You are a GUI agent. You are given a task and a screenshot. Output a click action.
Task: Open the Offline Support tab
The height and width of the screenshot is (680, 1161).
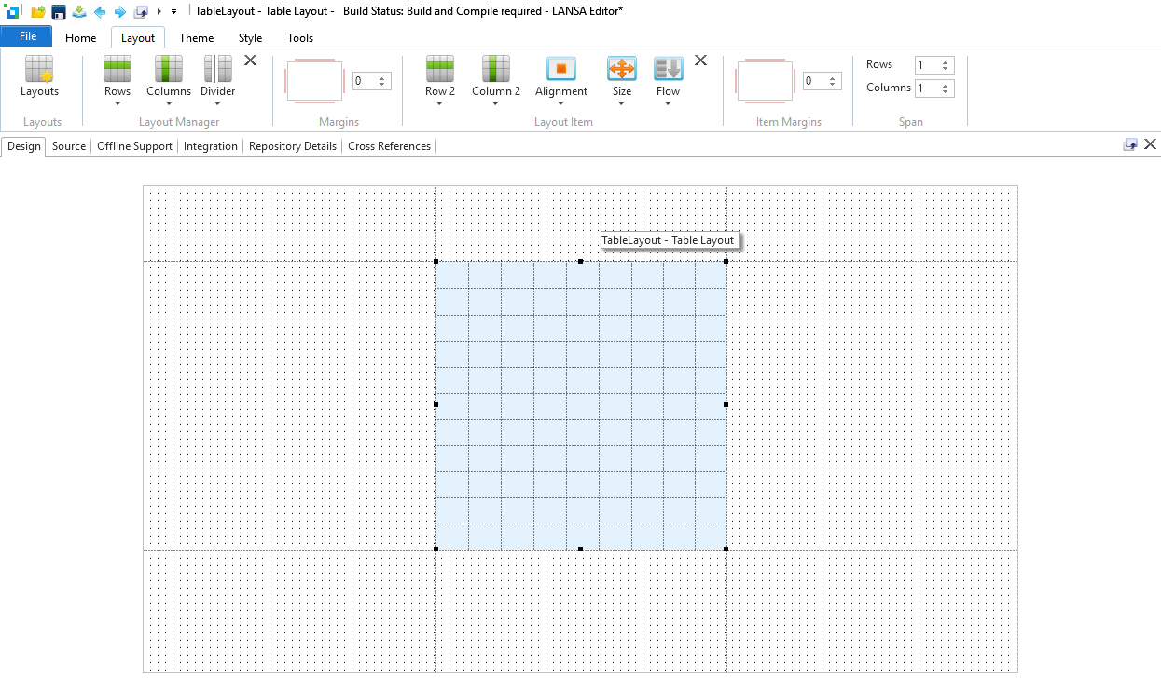pyautogui.click(x=135, y=146)
